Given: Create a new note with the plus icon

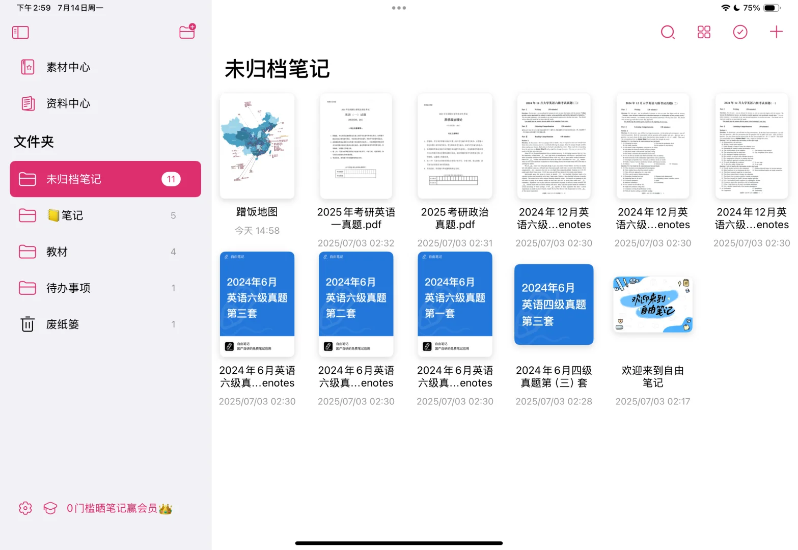Looking at the screenshot, I should pyautogui.click(x=776, y=32).
